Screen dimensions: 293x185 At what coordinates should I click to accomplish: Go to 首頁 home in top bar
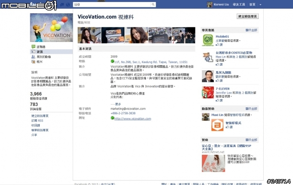252,5
